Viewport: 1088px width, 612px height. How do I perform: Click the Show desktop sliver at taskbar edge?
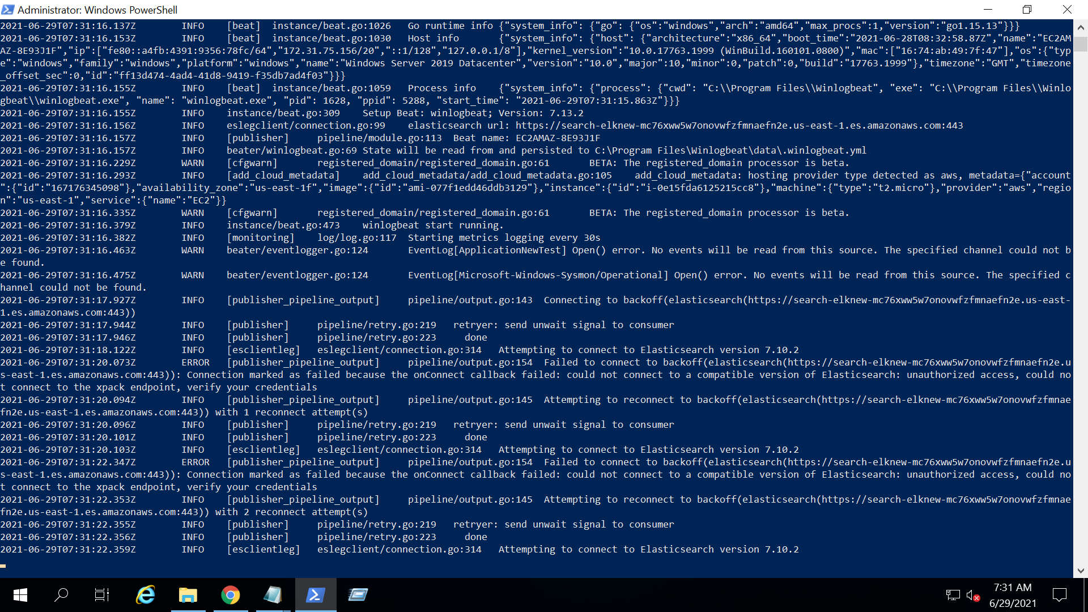pos(1085,595)
